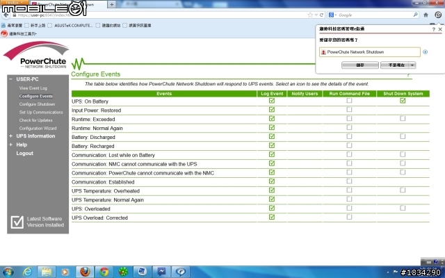Toggle Log Event for Battery: Discharged
Viewport: 445px width, 278px height.
coord(272,136)
